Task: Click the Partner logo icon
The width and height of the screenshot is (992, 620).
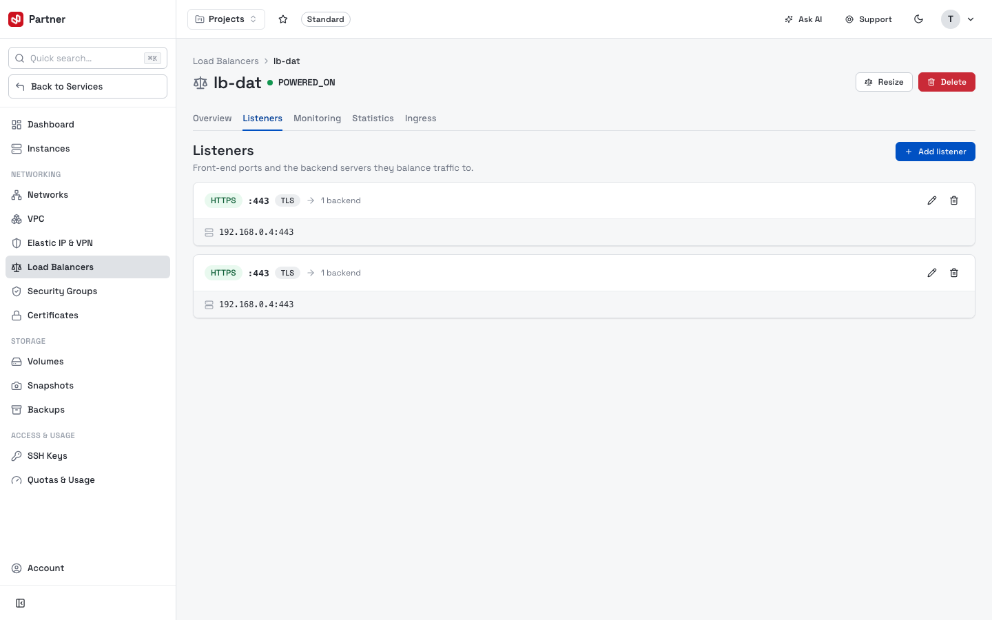Action: 16,19
